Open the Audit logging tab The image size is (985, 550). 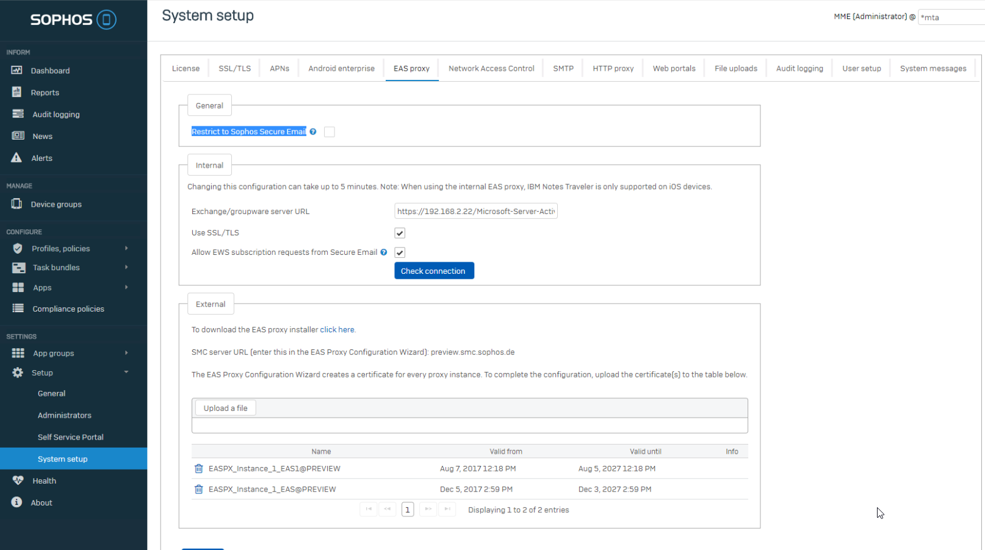pyautogui.click(x=799, y=68)
